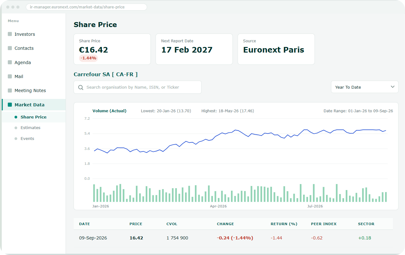Click the Investors square sidebar icon

click(10, 34)
